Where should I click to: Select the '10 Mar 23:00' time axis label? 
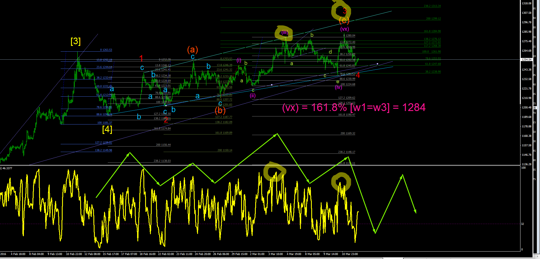350,254
